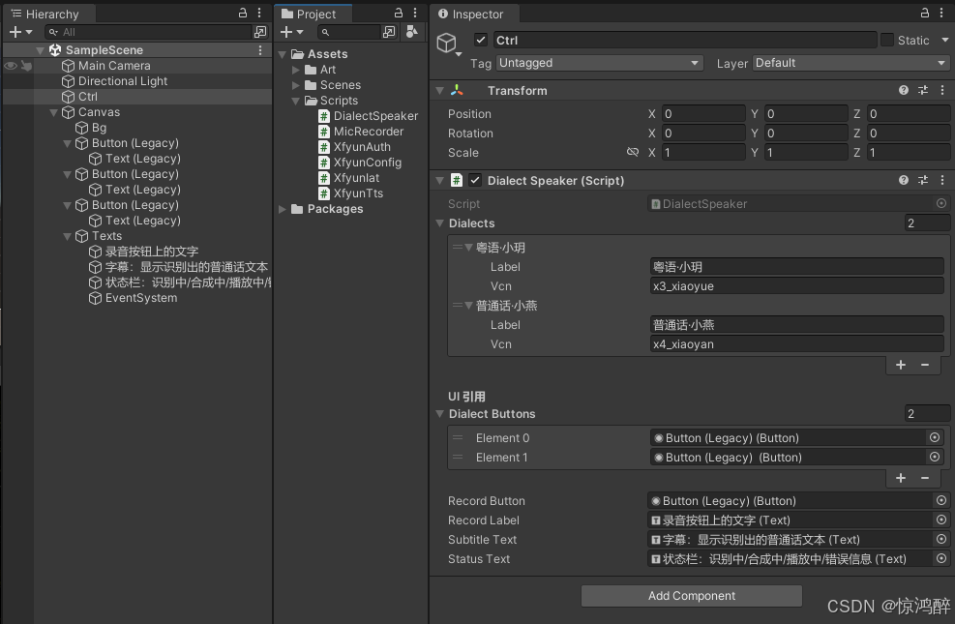Select the MicRecorder script asset
Screen dimensions: 955x624
coord(361,132)
